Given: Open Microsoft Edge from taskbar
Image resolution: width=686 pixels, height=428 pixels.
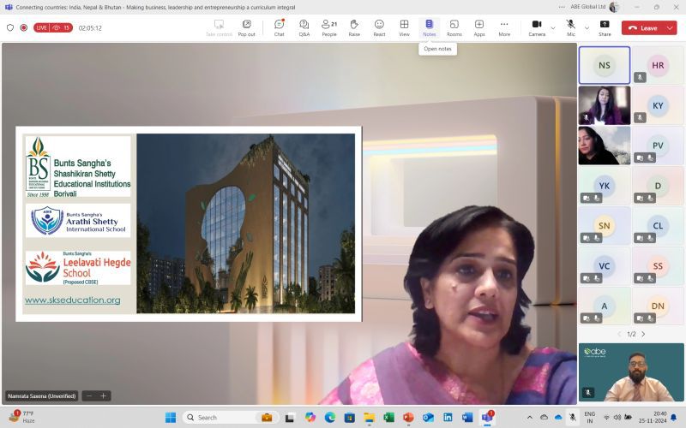Looking at the screenshot, I should (x=330, y=418).
